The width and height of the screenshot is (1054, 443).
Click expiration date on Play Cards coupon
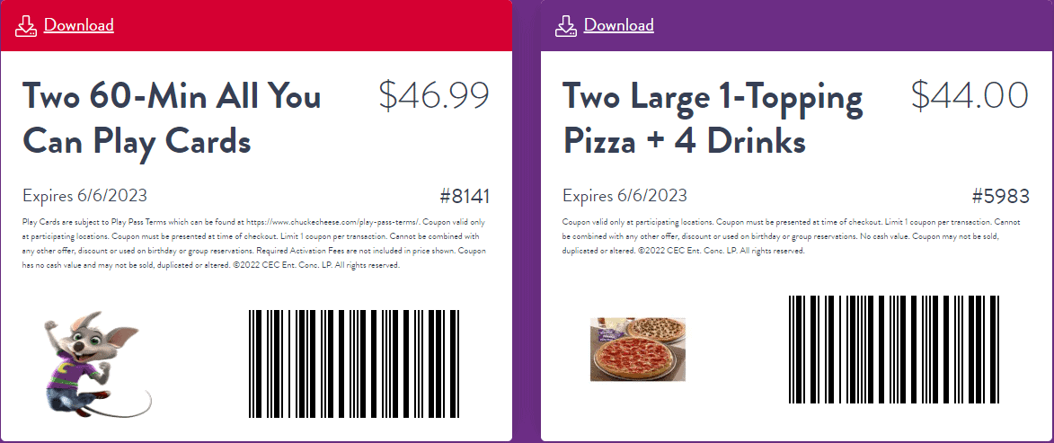[x=84, y=196]
